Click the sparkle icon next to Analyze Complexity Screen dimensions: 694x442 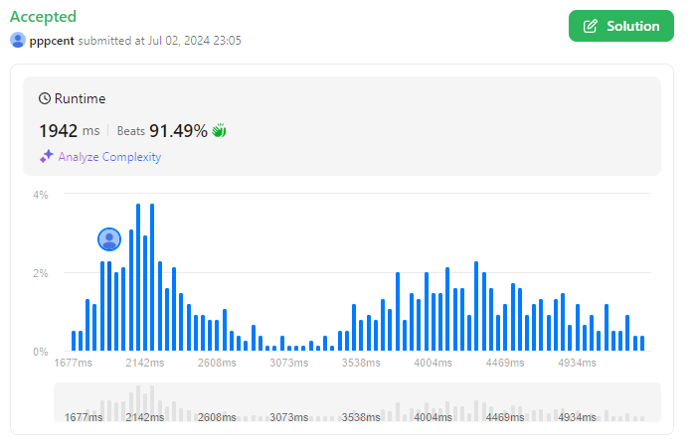46,156
